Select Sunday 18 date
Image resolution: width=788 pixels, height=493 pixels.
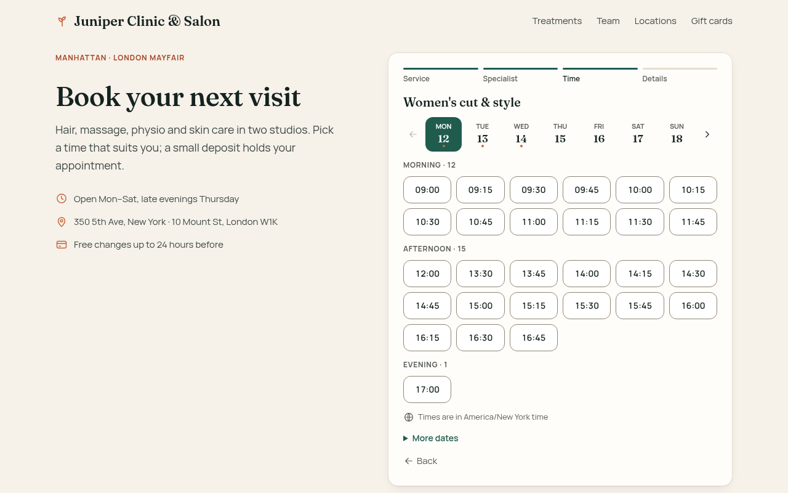click(x=677, y=134)
